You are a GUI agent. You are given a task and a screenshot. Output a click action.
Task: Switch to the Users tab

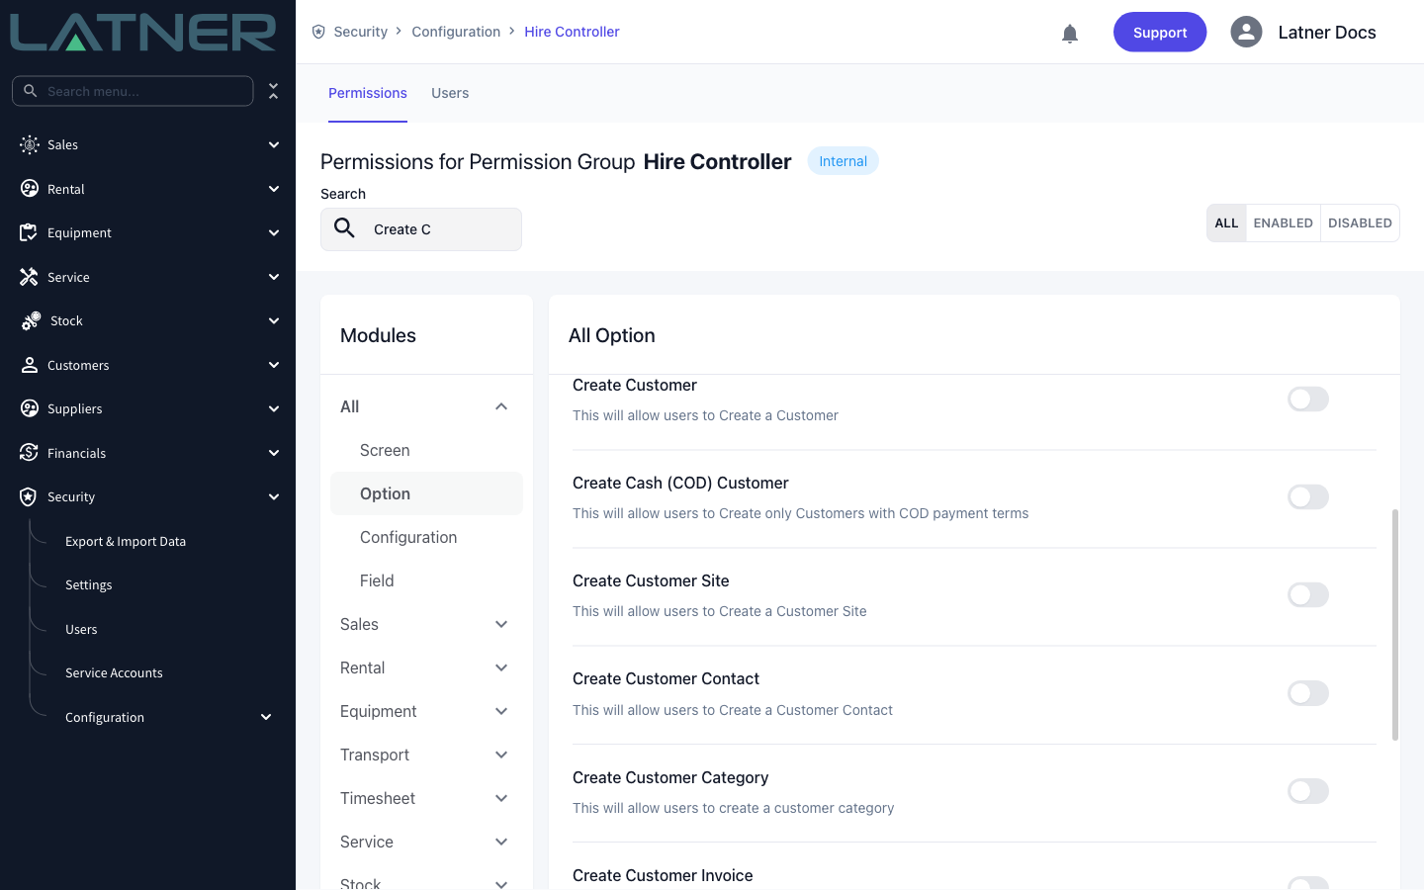450,93
